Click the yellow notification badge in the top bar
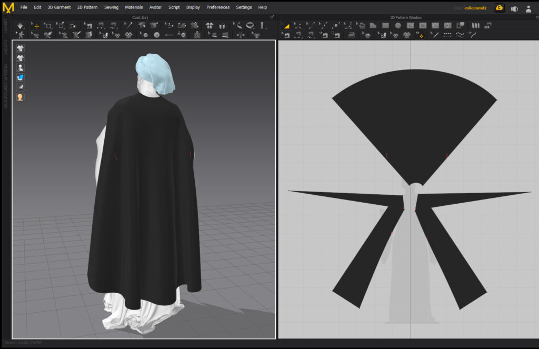This screenshot has width=539, height=349. (x=499, y=8)
